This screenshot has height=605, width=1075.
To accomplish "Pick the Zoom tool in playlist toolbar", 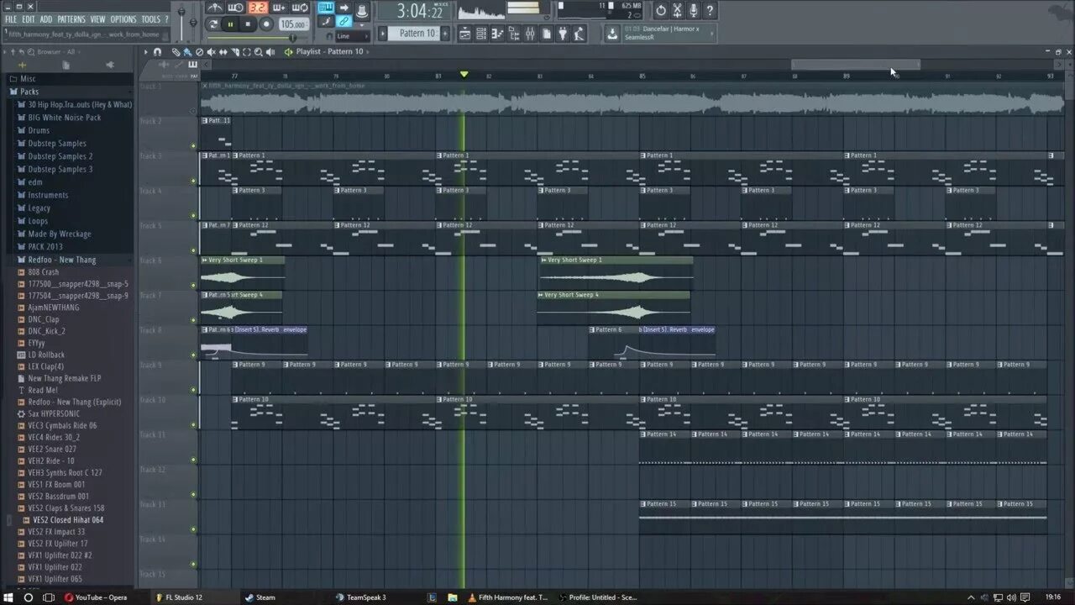I will click(258, 52).
